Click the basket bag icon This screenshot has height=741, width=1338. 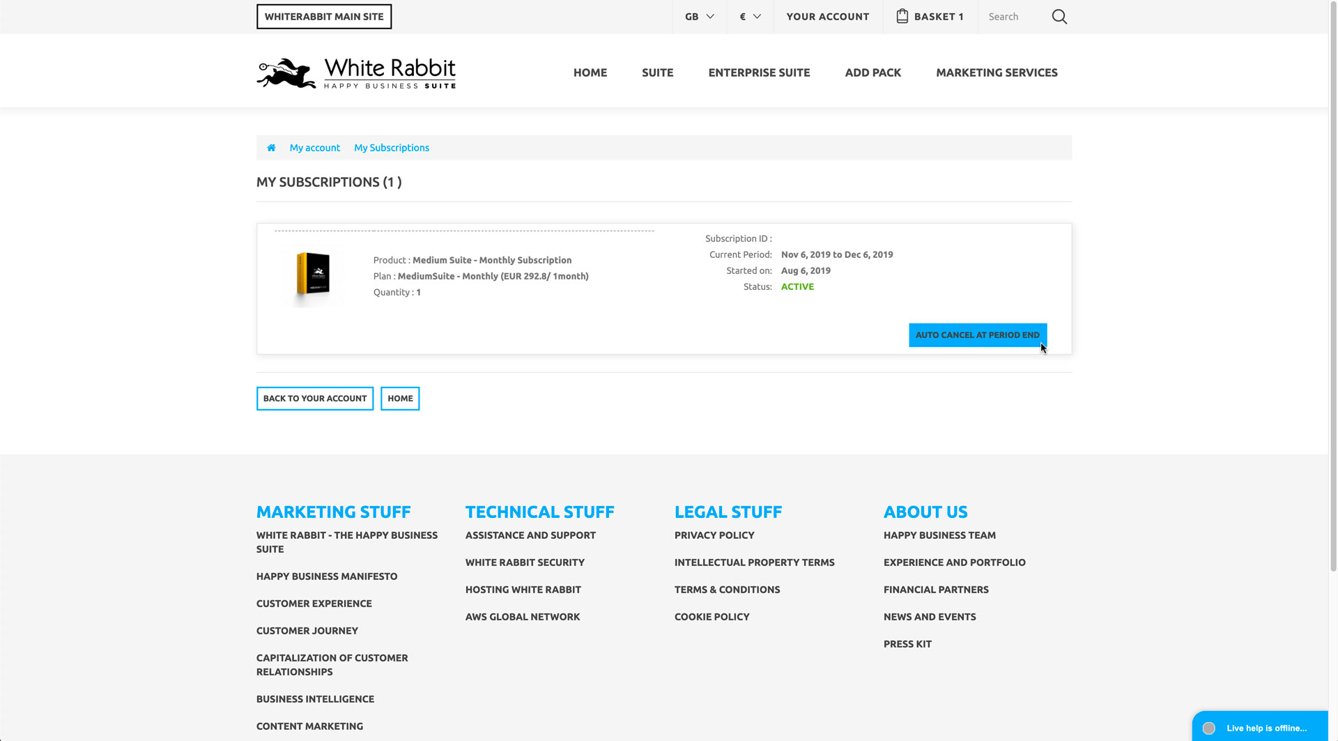(x=902, y=16)
